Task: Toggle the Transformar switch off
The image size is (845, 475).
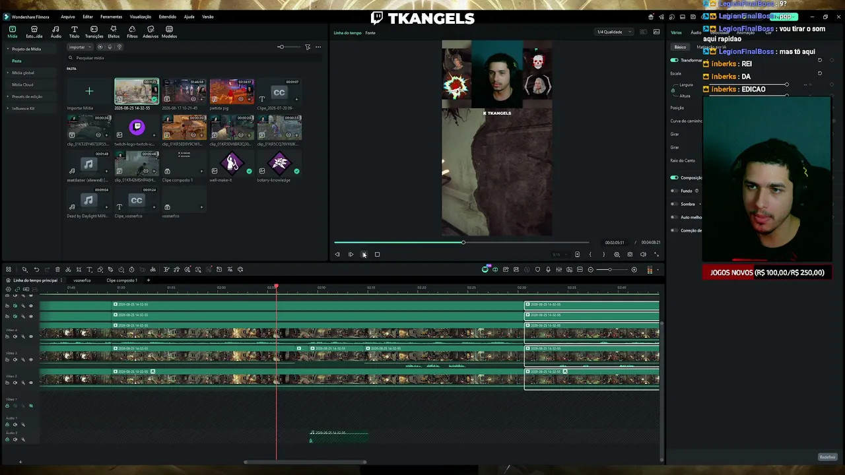Action: (x=674, y=60)
